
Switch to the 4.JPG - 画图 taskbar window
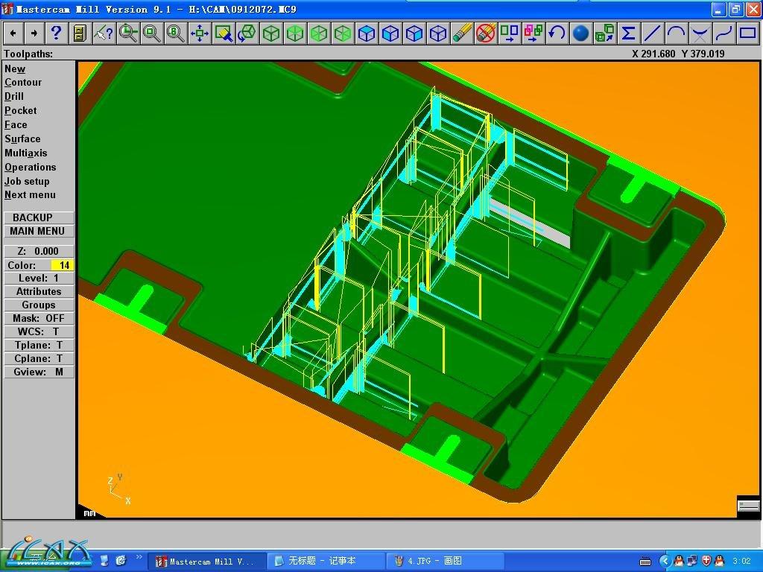click(x=446, y=562)
